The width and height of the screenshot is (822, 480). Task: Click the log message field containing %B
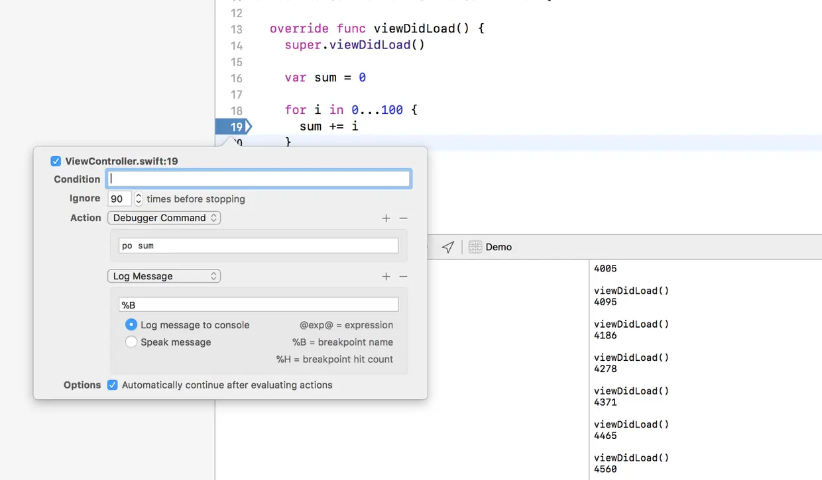pos(259,305)
